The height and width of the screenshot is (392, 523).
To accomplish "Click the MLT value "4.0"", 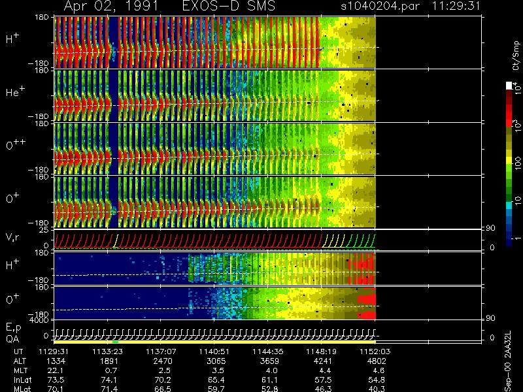I will (271, 370).
